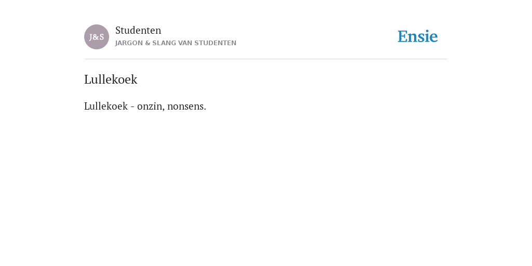Viewport: 532px width, 266px height.
Task: Open the Ensie logo link
Action: [x=418, y=36]
